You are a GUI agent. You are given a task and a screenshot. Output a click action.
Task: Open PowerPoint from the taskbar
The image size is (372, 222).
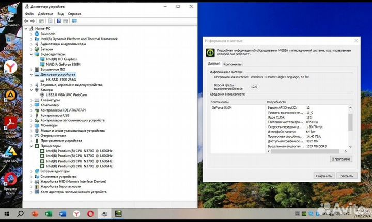point(35,214)
